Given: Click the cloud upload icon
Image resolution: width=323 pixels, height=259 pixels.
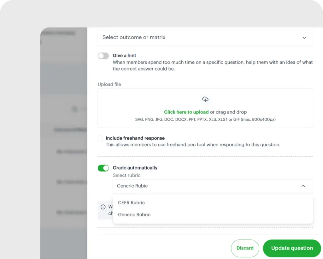Looking at the screenshot, I should tap(205, 99).
